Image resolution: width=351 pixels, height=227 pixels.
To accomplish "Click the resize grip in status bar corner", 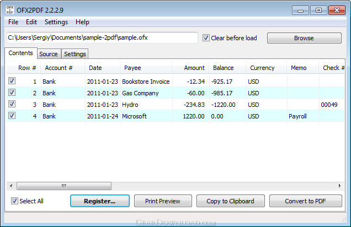I will pyautogui.click(x=343, y=220).
